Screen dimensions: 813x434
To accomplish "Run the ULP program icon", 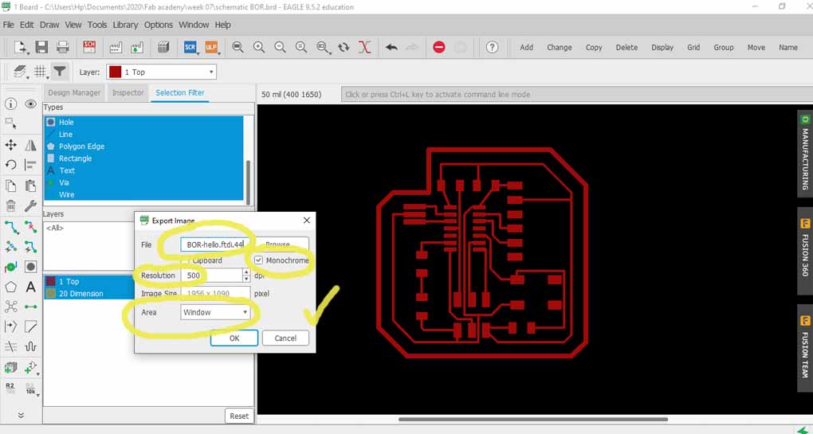I will point(211,47).
